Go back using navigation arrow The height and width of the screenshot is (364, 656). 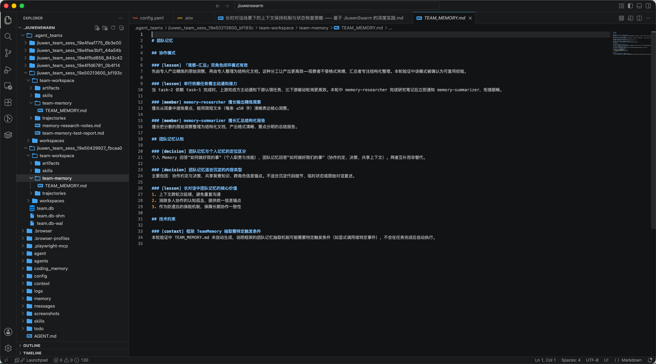click(218, 6)
